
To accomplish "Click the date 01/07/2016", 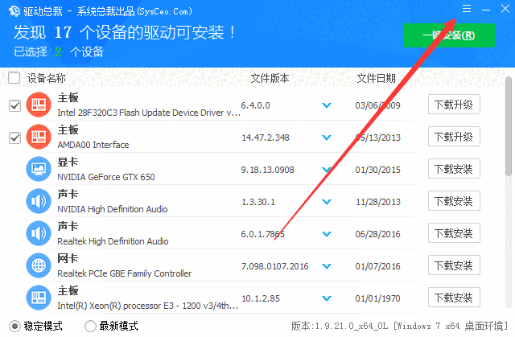I will click(x=377, y=266).
